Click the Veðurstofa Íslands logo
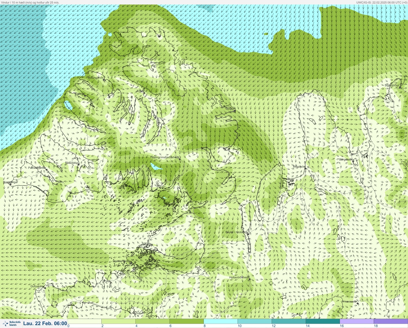Screen dimensions: 408x328 (11, 324)
